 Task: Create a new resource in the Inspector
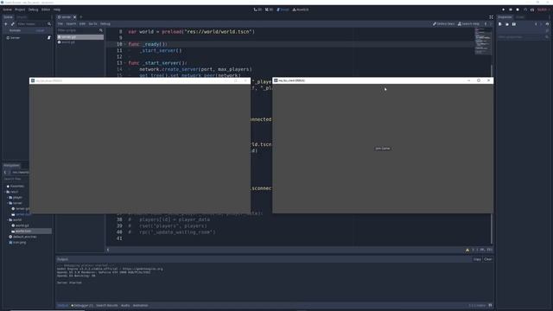500,24
